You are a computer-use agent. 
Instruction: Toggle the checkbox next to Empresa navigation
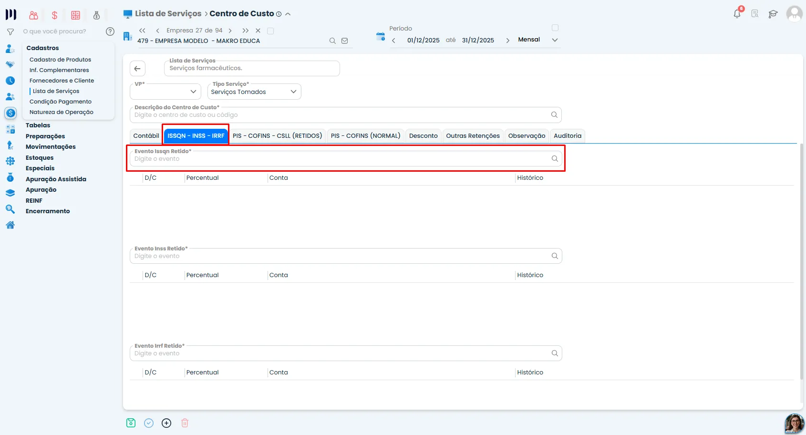(x=270, y=31)
